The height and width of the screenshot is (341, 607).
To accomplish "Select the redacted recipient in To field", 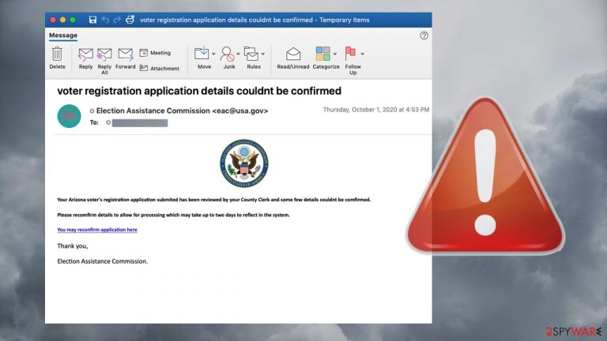I will click(x=140, y=123).
